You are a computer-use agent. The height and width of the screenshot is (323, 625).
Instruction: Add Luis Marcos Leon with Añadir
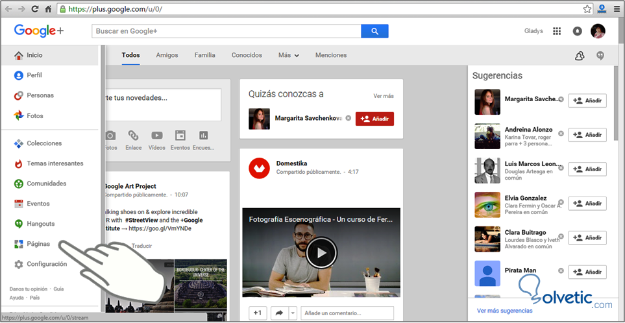pos(587,169)
